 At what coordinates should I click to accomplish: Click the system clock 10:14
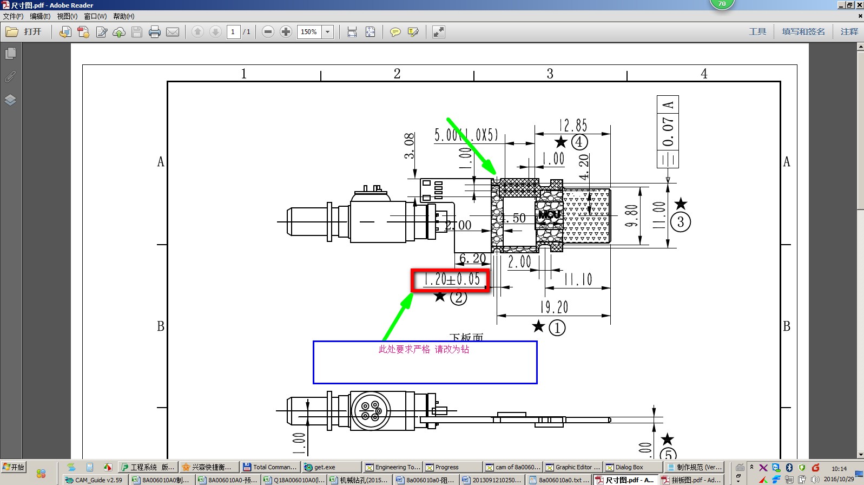tap(839, 469)
